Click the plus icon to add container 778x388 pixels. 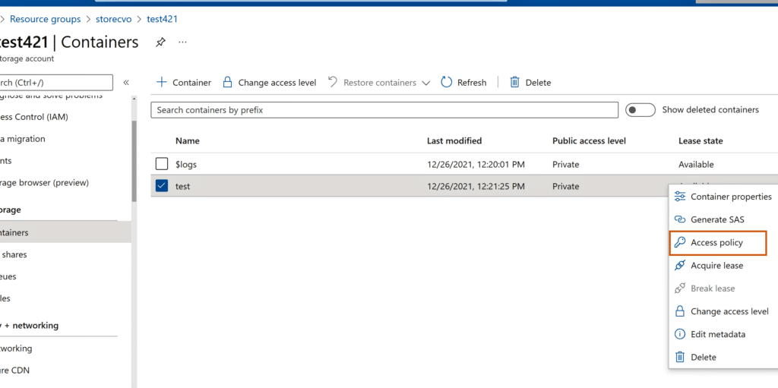(x=161, y=82)
